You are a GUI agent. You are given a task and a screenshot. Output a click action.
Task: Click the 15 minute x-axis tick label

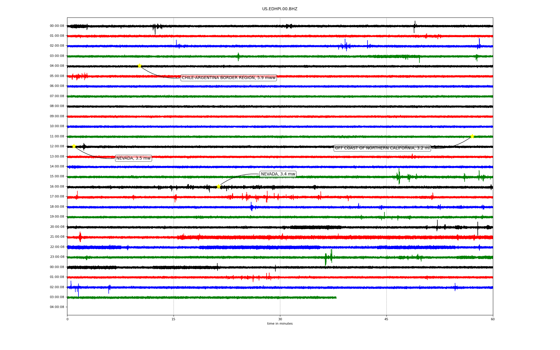pyautogui.click(x=174, y=319)
